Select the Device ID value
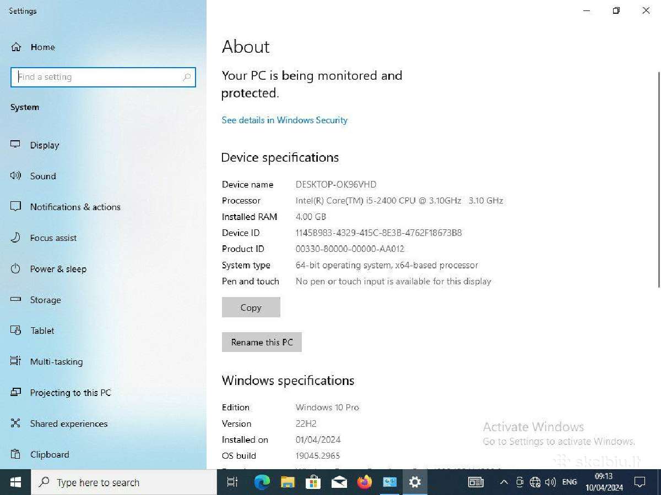Image resolution: width=661 pixels, height=495 pixels. pyautogui.click(x=379, y=233)
